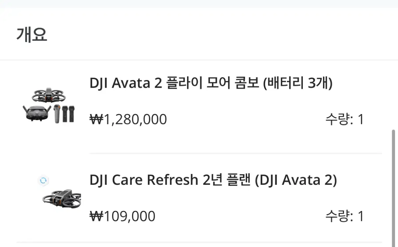This screenshot has width=398, height=247.
Task: Click 수량: 1 for the Avata 2 combo
Action: pos(344,119)
